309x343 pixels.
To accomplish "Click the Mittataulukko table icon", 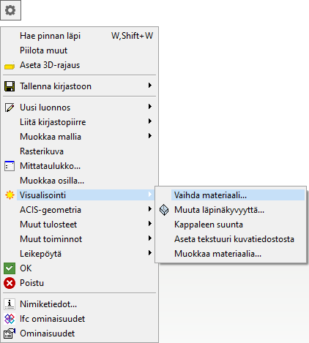I will 10,166.
